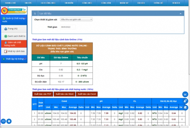Click Xuất báo cáo PDF button

click(x=42, y=94)
